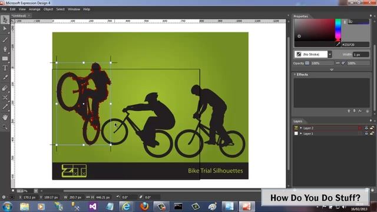Select the Paint Bucket fill tool
This screenshot has height=212, width=377.
pos(5,88)
